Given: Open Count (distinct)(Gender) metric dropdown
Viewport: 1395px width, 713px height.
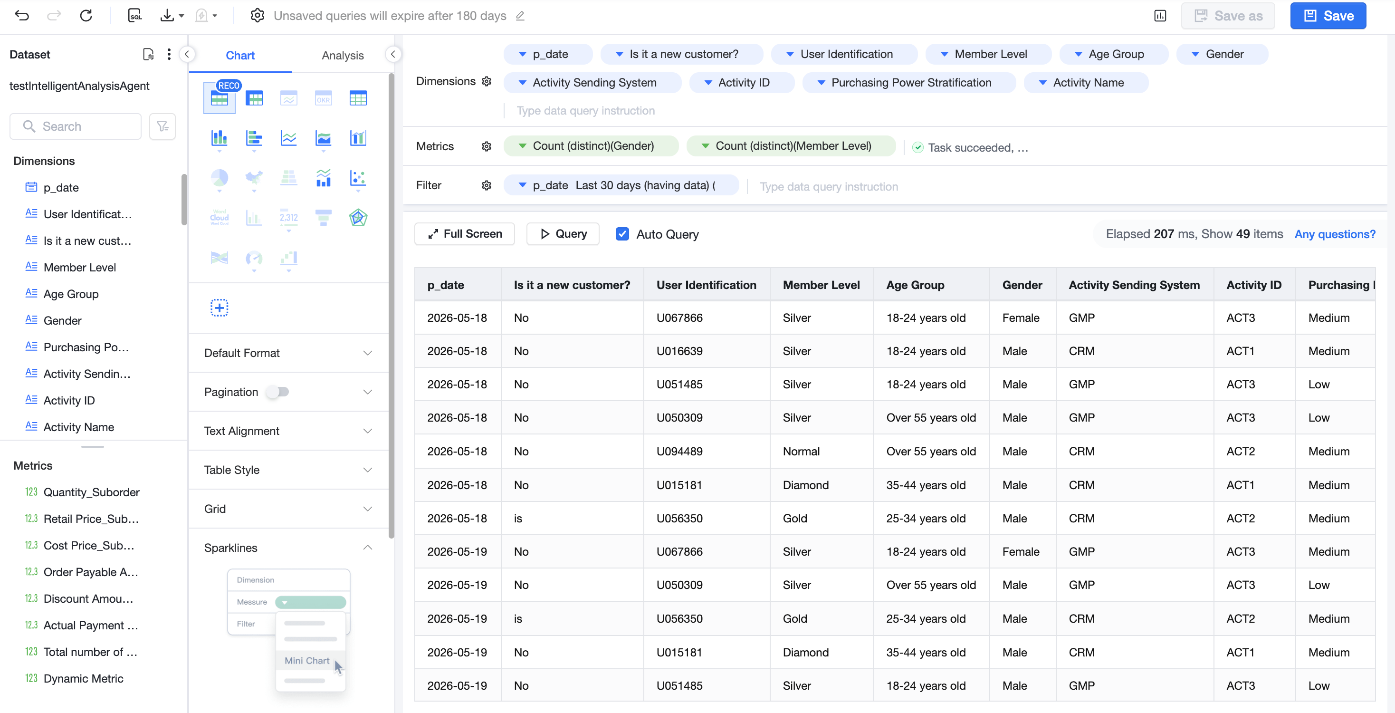Looking at the screenshot, I should point(591,146).
